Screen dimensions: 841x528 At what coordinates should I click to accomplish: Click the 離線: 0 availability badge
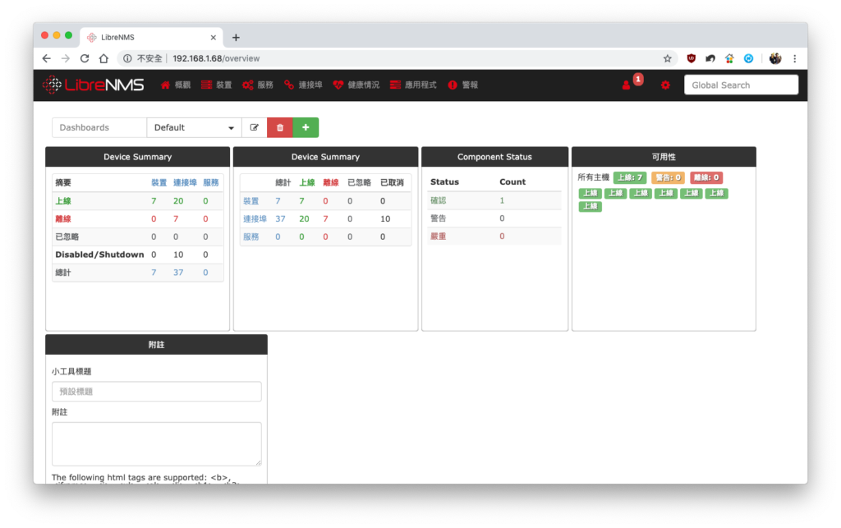[706, 177]
